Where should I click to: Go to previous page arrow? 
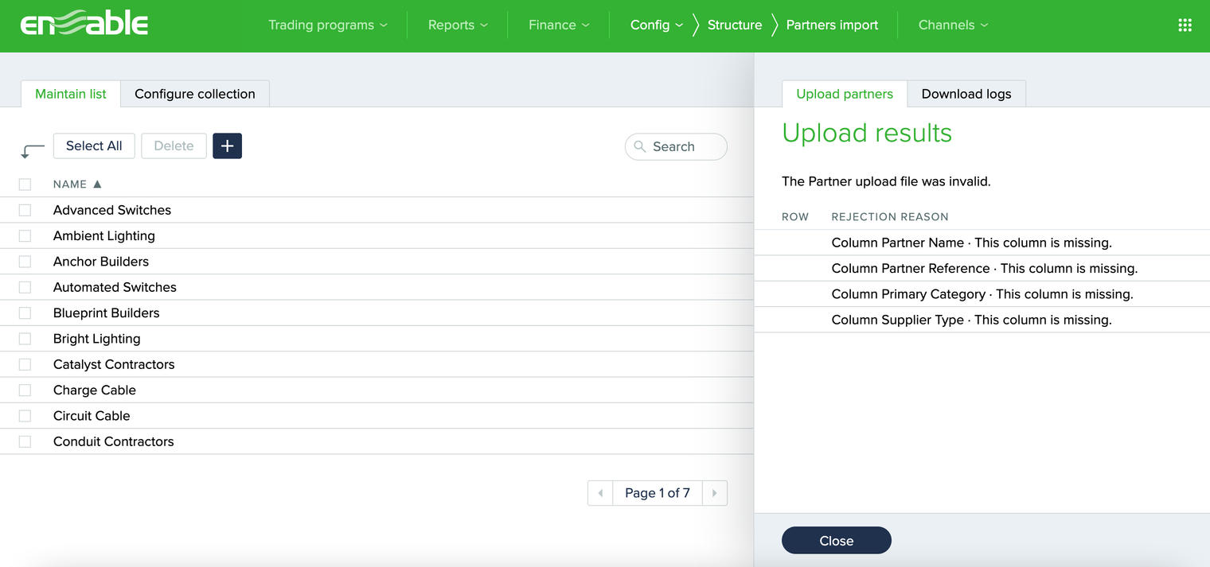(x=600, y=493)
